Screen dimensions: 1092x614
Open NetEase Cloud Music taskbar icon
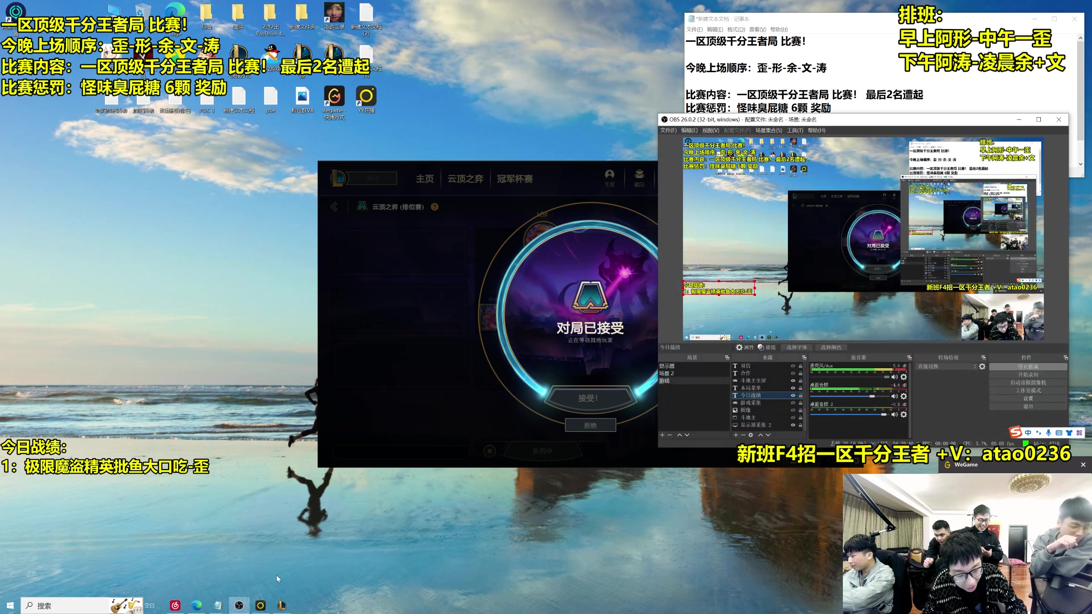click(175, 605)
